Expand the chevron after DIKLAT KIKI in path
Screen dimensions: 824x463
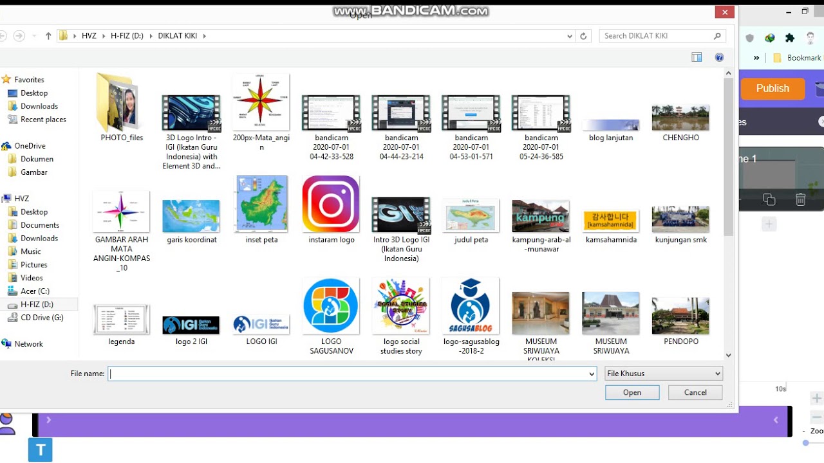coord(204,36)
